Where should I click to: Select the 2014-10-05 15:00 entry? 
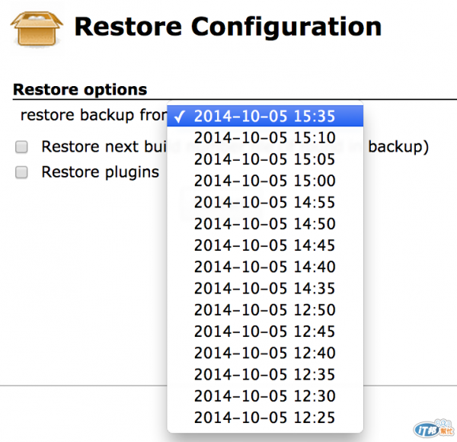tap(264, 181)
